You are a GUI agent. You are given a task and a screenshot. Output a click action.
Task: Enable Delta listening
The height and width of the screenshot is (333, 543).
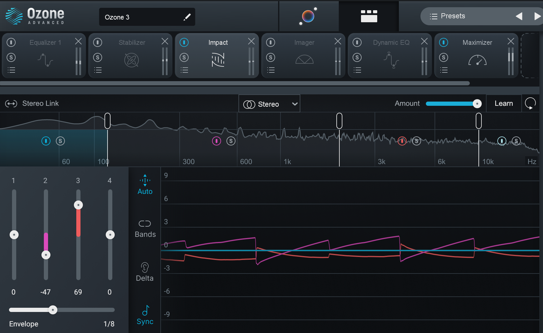[x=145, y=272]
